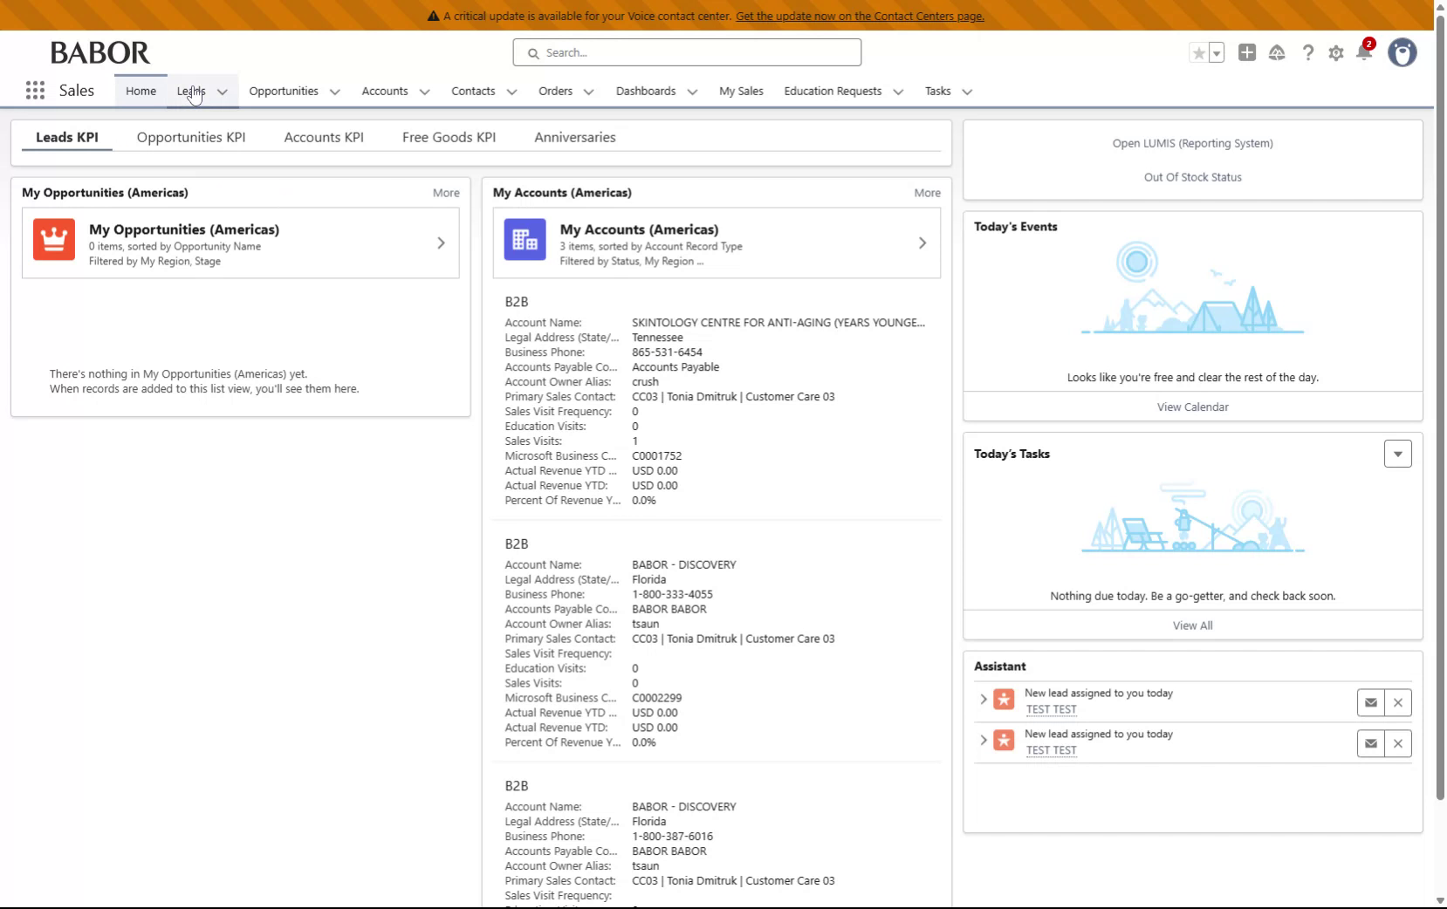Screen dimensions: 1447x909
Task: Open the favorites list dropdown arrow
Action: pyautogui.click(x=1215, y=52)
